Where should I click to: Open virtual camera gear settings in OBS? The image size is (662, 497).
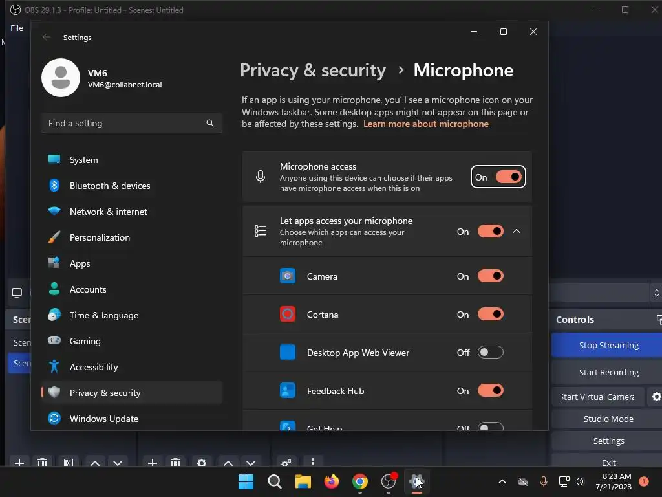(656, 397)
